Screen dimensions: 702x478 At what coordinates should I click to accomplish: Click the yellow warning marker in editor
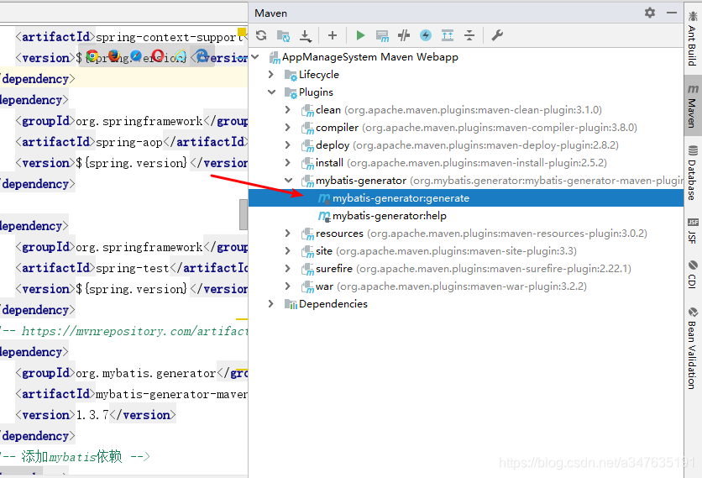(242, 32)
